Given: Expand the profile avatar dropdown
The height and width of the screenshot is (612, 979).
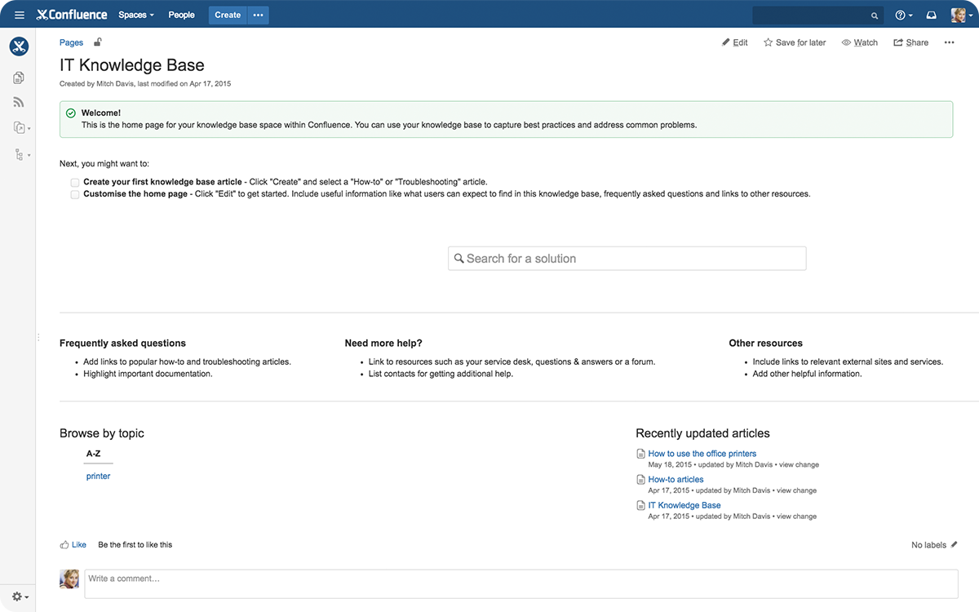Looking at the screenshot, I should click(x=961, y=15).
